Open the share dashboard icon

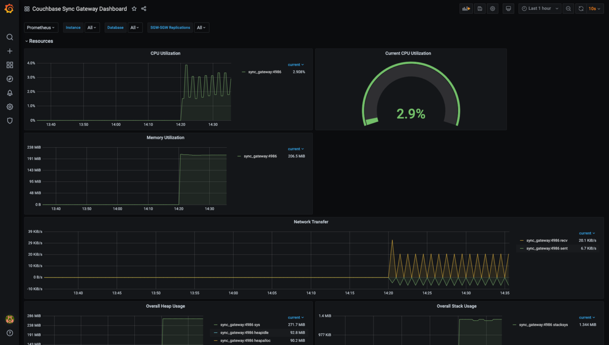144,8
